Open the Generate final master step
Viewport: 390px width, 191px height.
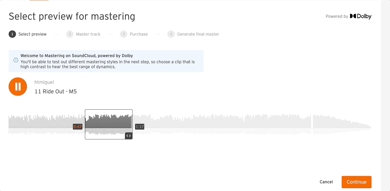tap(198, 34)
